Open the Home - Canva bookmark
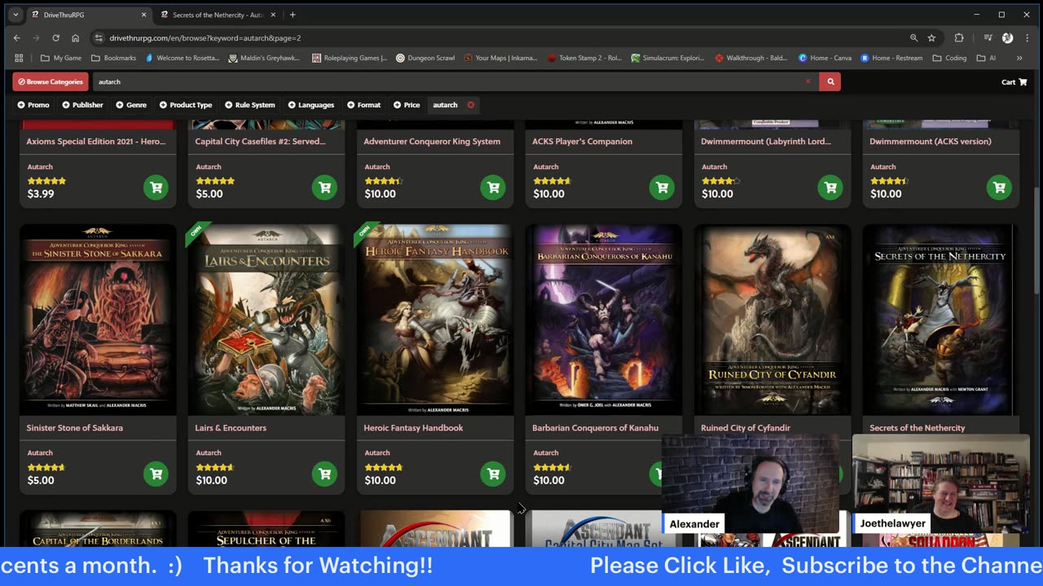The height and width of the screenshot is (586, 1043). pyautogui.click(x=825, y=58)
